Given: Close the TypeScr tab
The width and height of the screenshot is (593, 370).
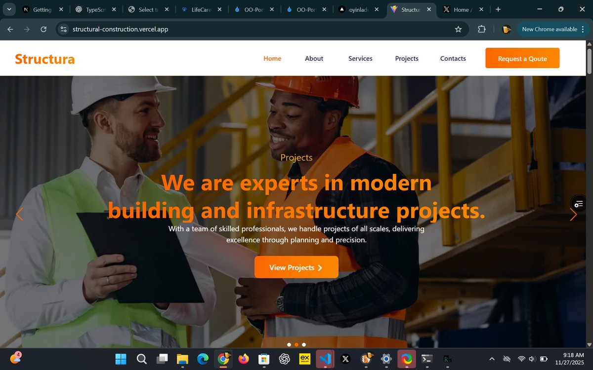Looking at the screenshot, I should coord(114,9).
